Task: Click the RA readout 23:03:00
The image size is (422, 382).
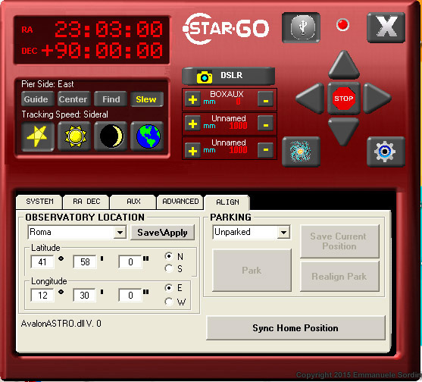Action: pyautogui.click(x=109, y=29)
